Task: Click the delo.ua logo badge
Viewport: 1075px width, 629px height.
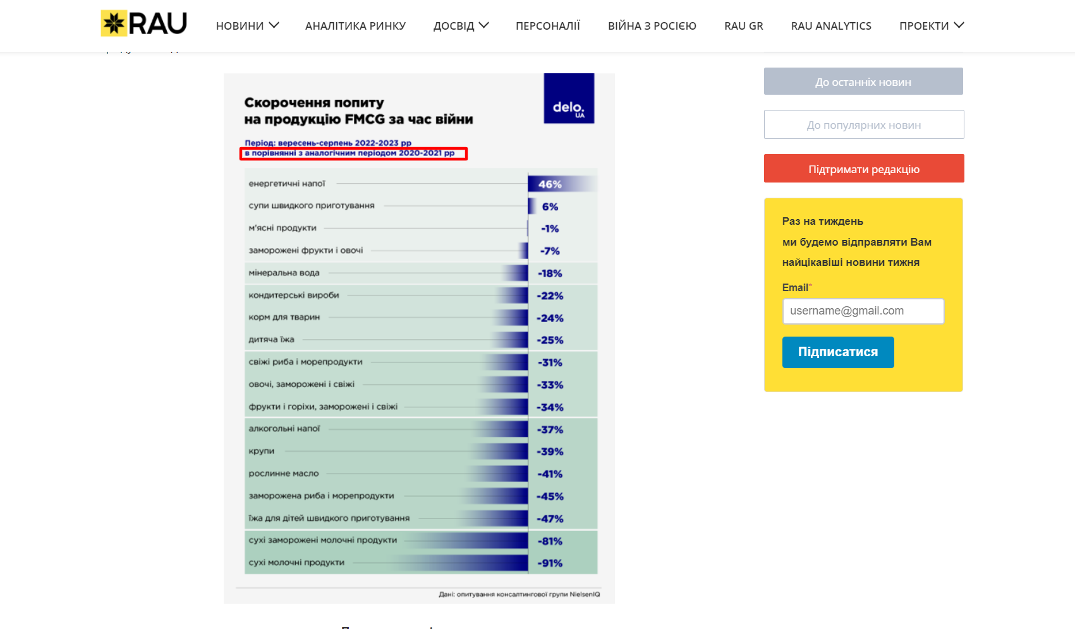Action: (569, 99)
